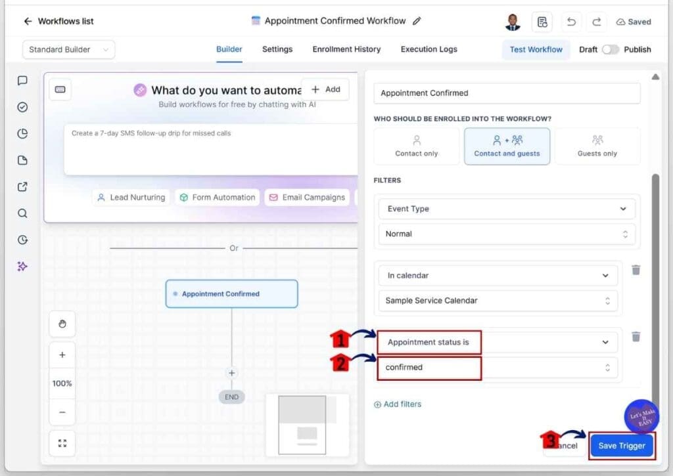
Task: Redo the last change
Action: point(596,22)
